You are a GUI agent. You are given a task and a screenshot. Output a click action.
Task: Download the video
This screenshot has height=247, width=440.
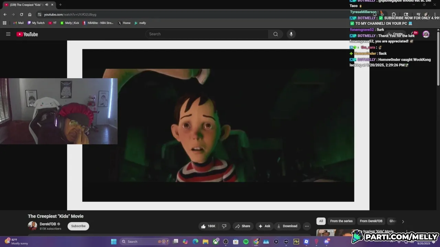287,226
